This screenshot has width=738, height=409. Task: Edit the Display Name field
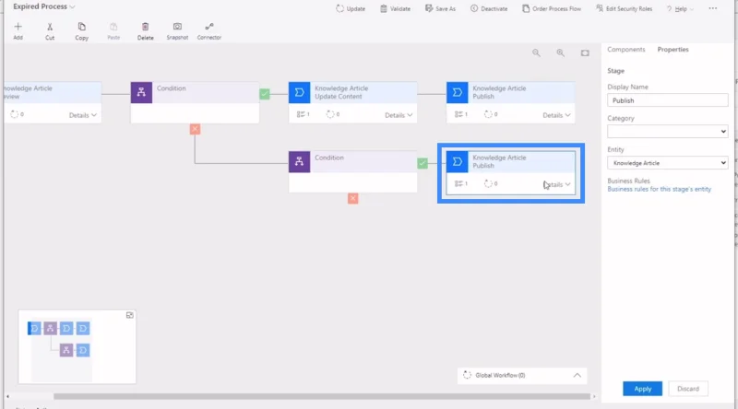pyautogui.click(x=667, y=100)
